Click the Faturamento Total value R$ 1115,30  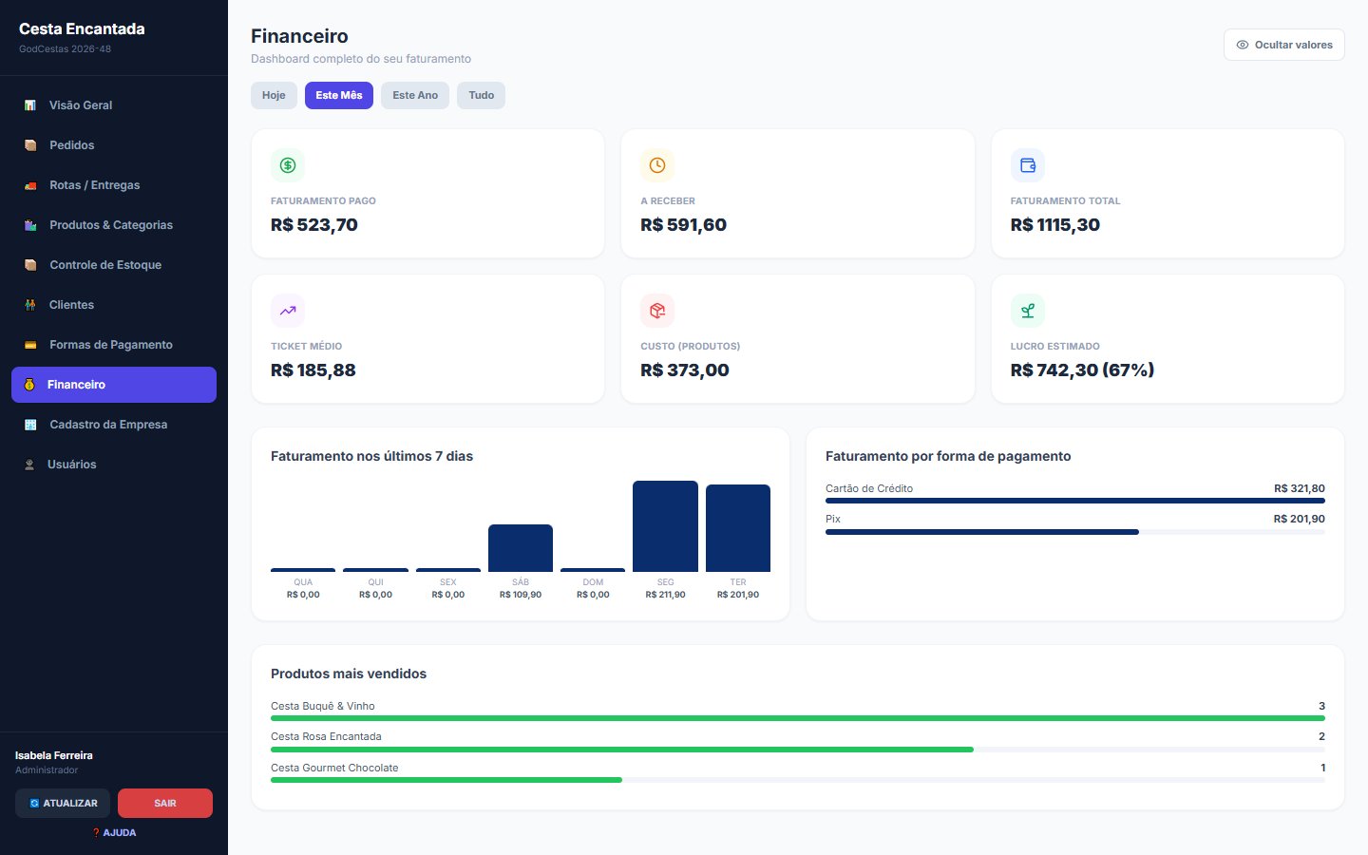tap(1055, 225)
